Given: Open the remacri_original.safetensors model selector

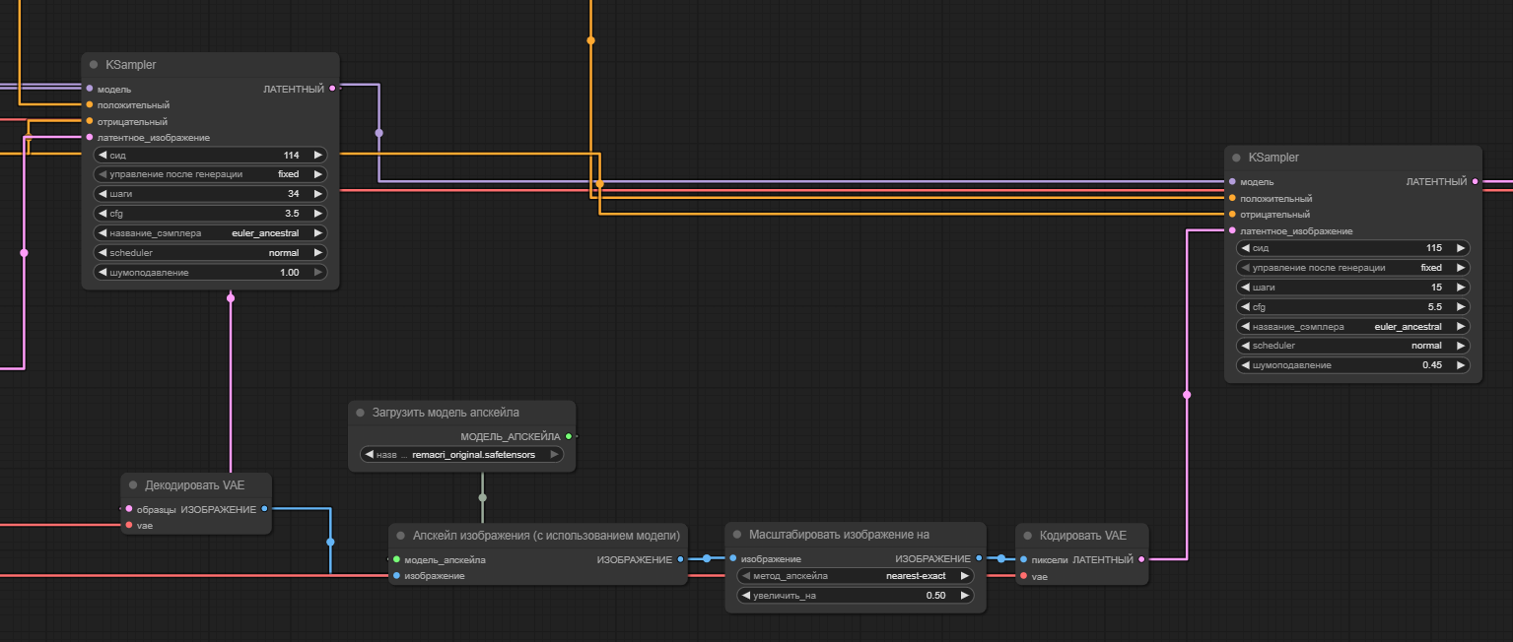Looking at the screenshot, I should click(x=461, y=455).
